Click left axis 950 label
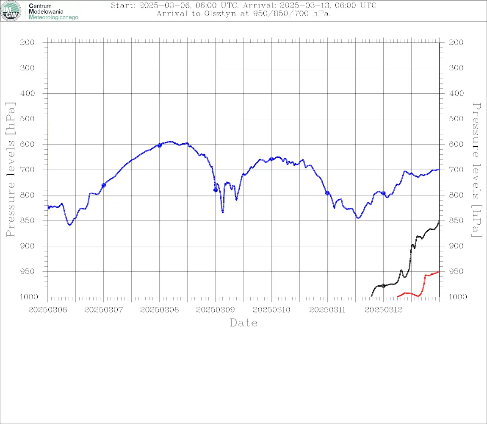Screen dimensions: 487x424 [28, 271]
